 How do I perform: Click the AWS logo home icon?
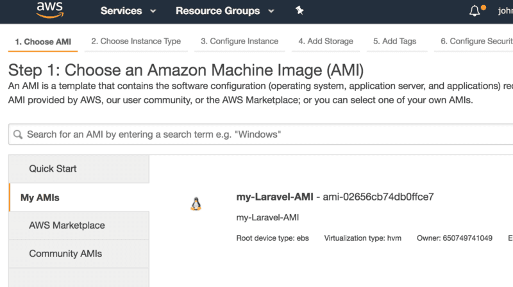(x=50, y=10)
